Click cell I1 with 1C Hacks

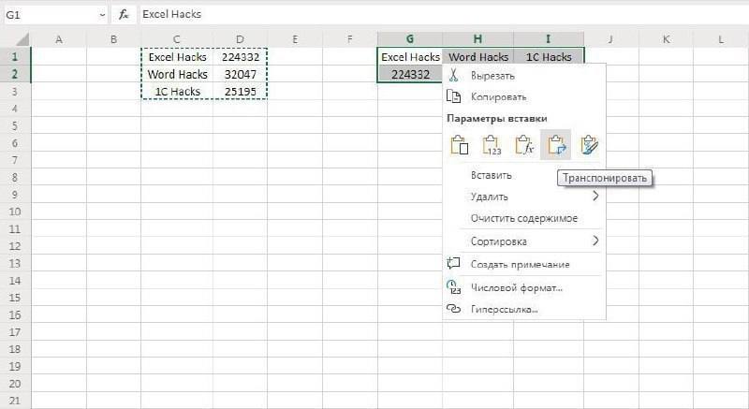click(549, 57)
